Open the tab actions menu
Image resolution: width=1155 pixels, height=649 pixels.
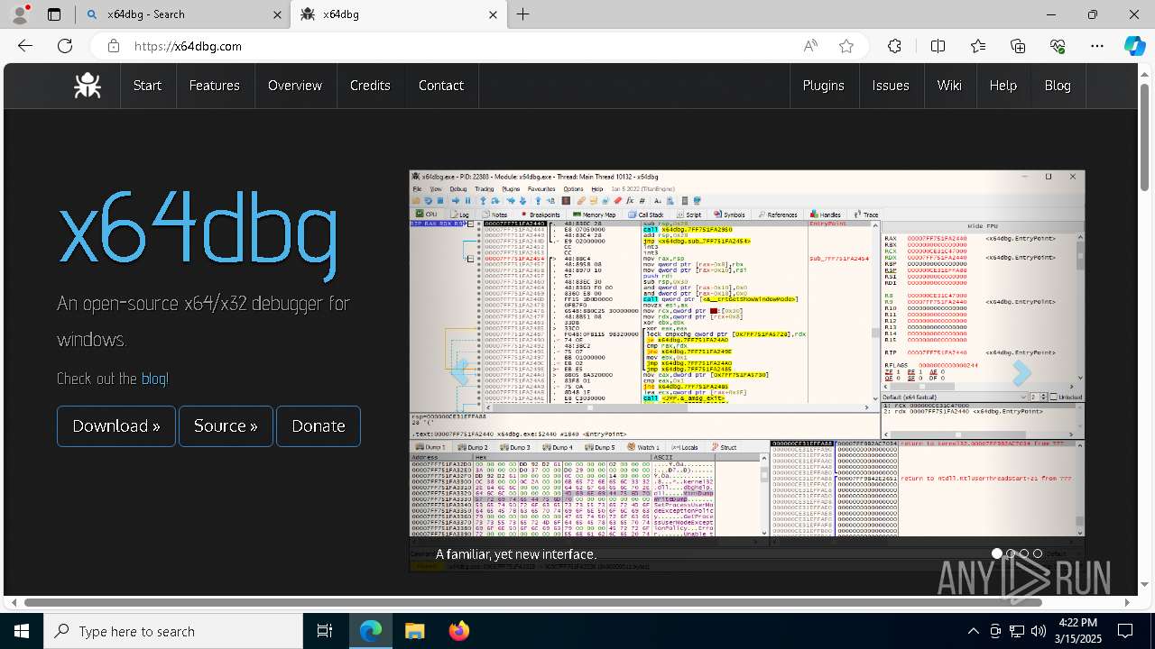click(54, 14)
